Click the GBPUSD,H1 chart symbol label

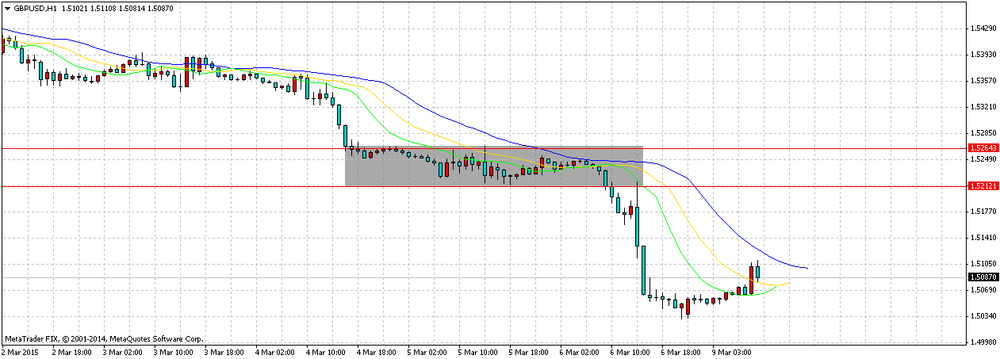coord(35,8)
